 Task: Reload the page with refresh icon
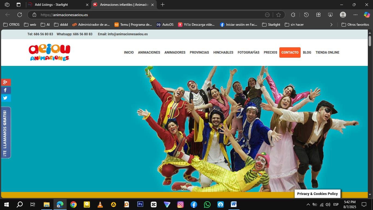pos(20,15)
